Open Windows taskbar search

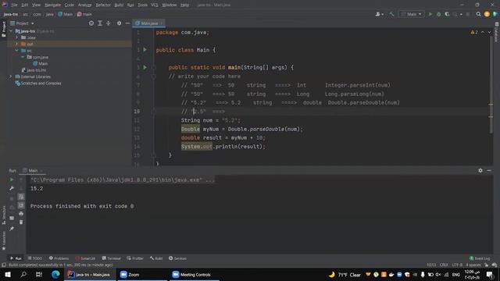point(23,274)
